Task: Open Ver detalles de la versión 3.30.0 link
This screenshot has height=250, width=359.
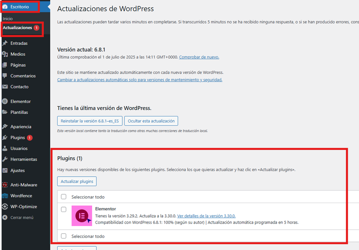Action: 206,216
